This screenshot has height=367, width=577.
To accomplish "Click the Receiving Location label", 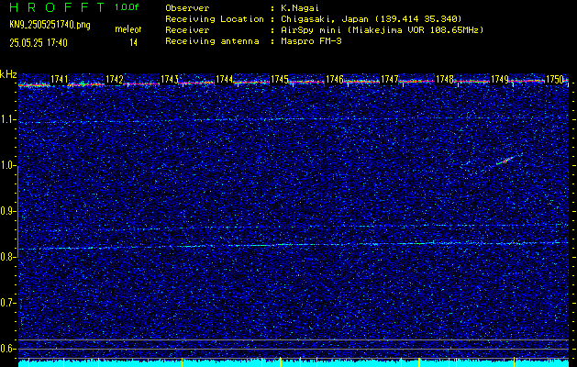I will point(215,19).
